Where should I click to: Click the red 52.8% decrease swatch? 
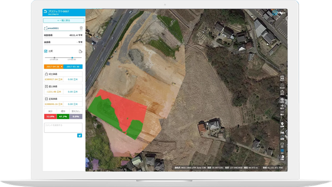click(x=50, y=117)
